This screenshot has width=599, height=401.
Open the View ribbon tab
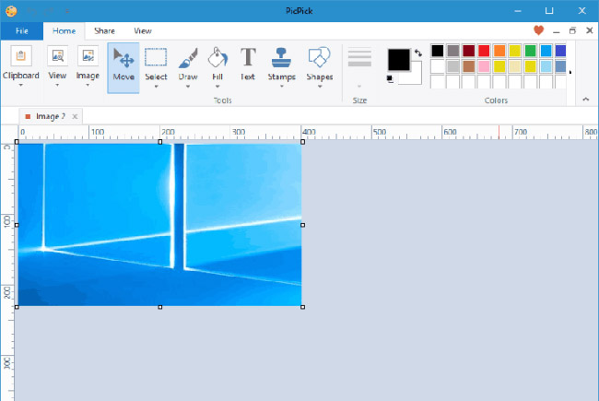[143, 31]
